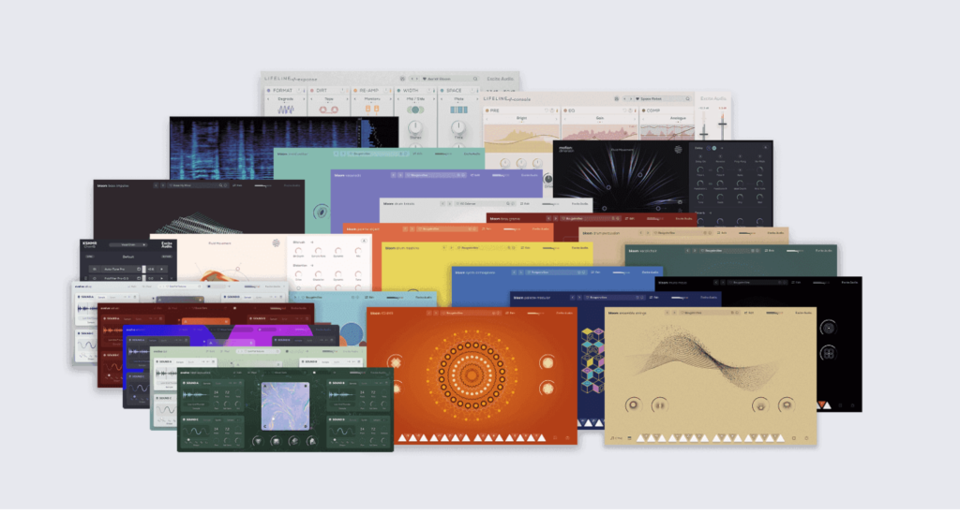Click the mandala visual in orange Bloom window
The image size is (960, 514).
(x=471, y=374)
